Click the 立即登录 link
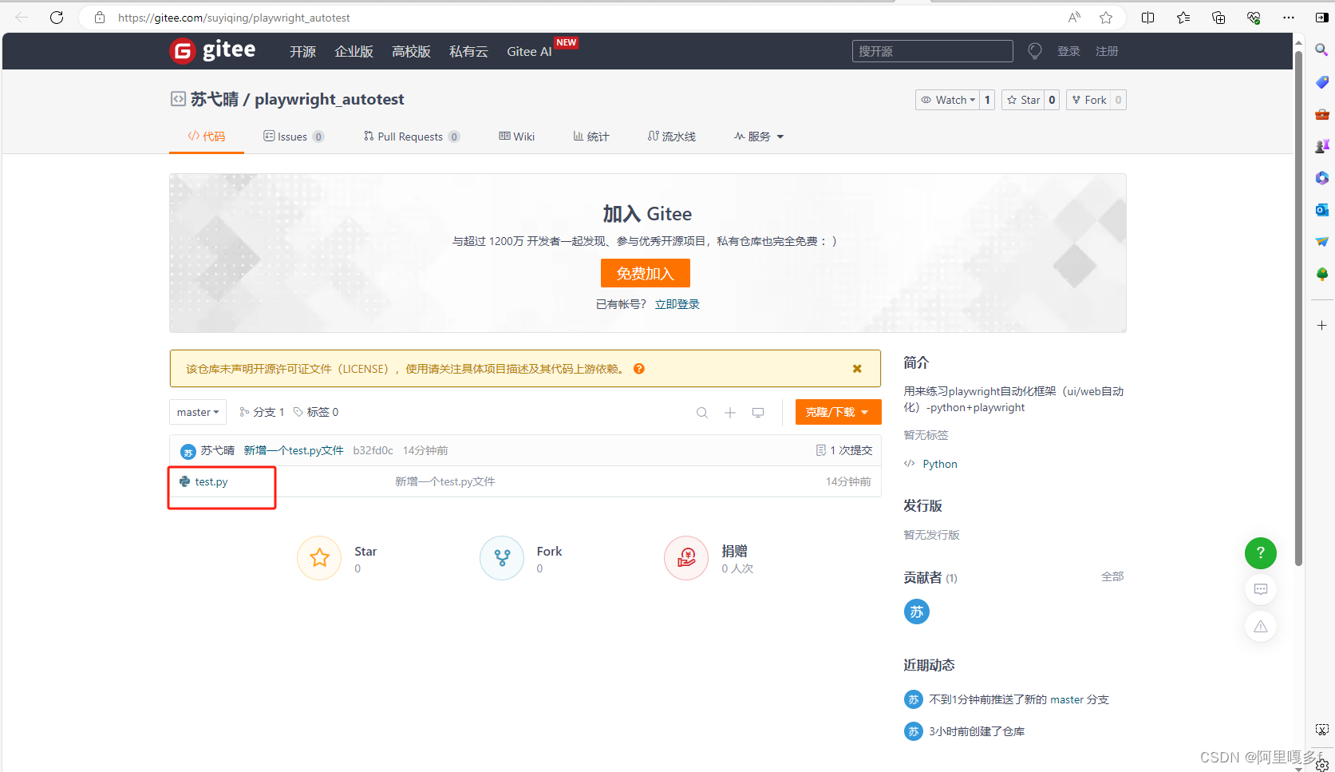 [x=677, y=304]
